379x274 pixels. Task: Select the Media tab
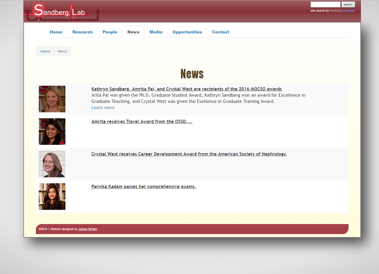point(156,32)
